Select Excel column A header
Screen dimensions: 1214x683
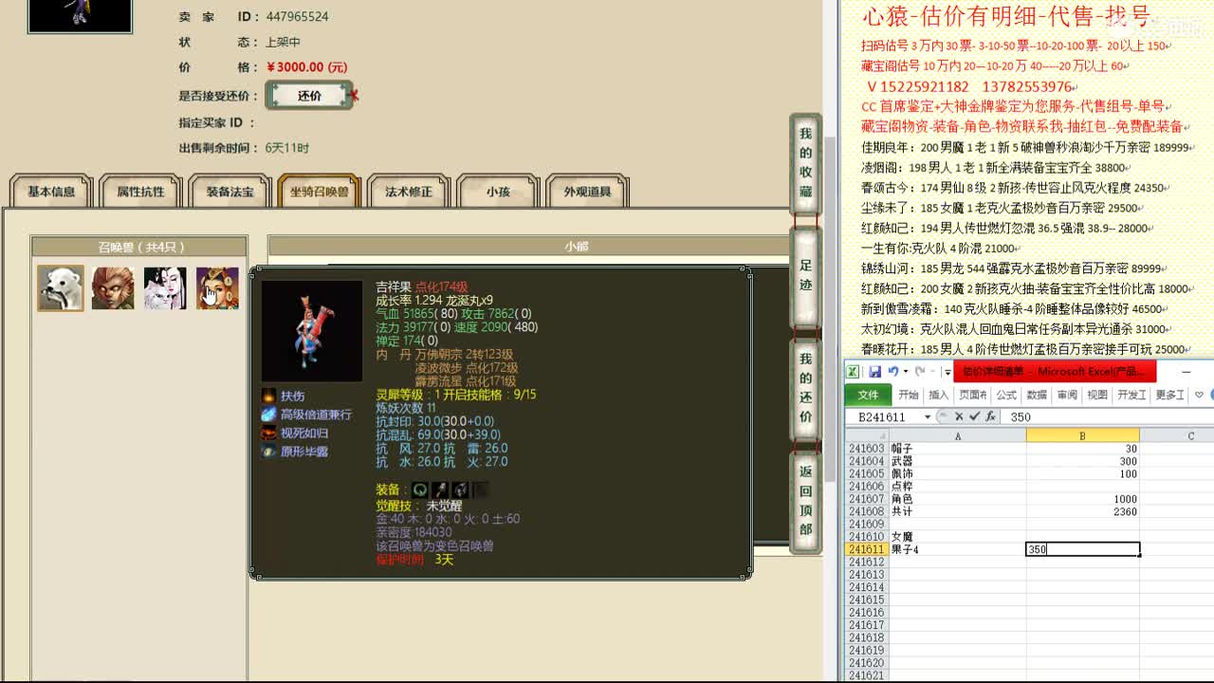coord(957,436)
